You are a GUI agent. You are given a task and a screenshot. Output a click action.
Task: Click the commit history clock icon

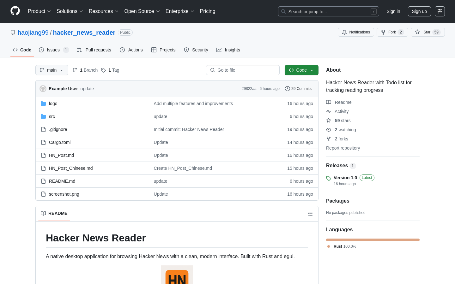(x=288, y=89)
